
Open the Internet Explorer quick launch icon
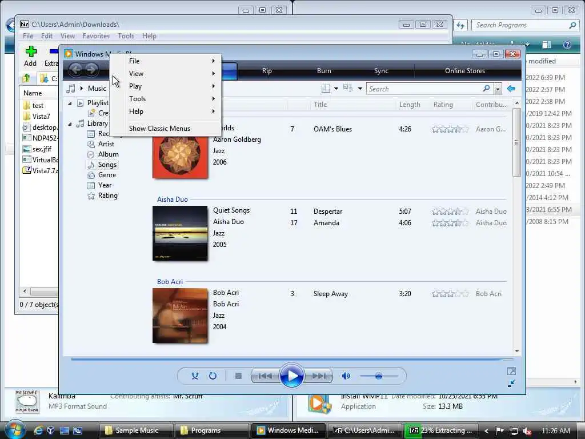click(x=38, y=430)
